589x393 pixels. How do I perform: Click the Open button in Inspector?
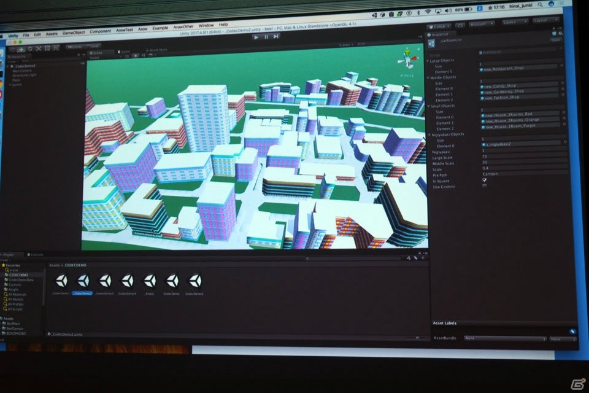coord(556,39)
